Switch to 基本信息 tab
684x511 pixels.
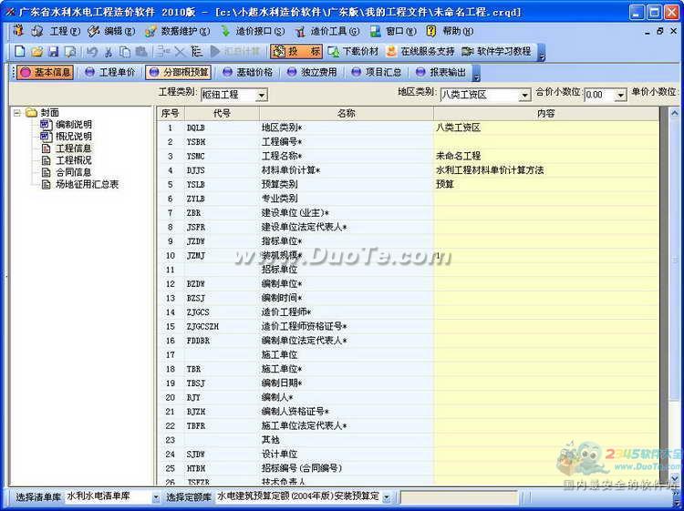point(45,72)
